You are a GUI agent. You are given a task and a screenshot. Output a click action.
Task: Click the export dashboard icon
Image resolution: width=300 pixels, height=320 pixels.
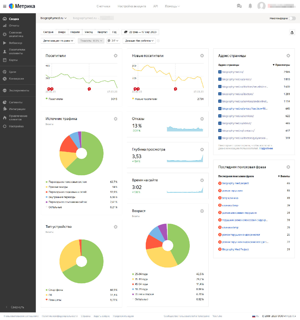point(292,32)
